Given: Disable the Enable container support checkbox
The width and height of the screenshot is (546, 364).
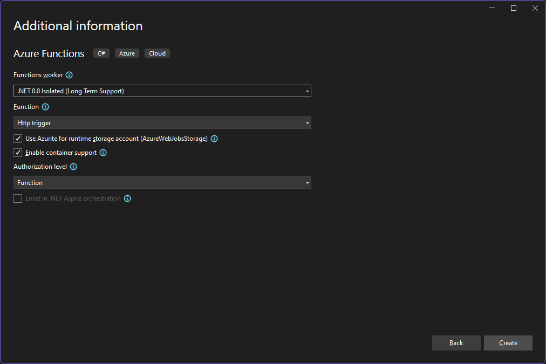Looking at the screenshot, I should tap(18, 153).
